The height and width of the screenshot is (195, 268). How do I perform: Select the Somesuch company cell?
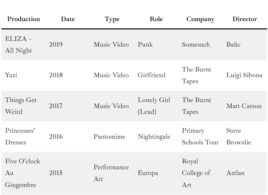click(x=197, y=45)
